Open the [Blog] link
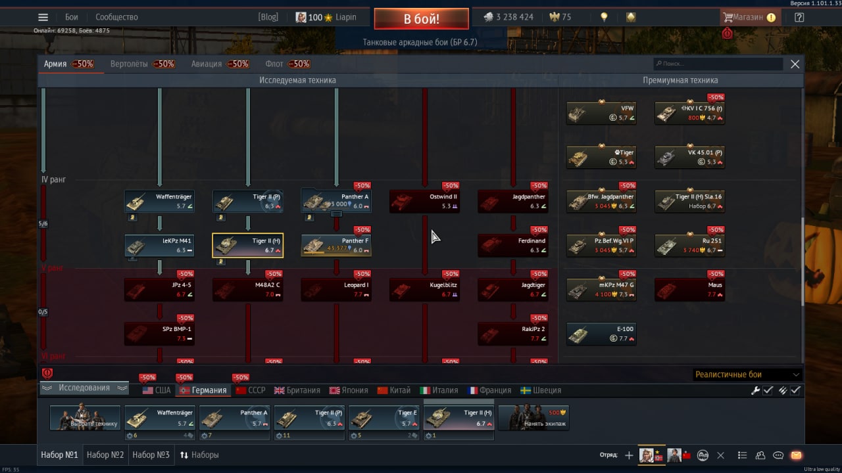 [268, 17]
